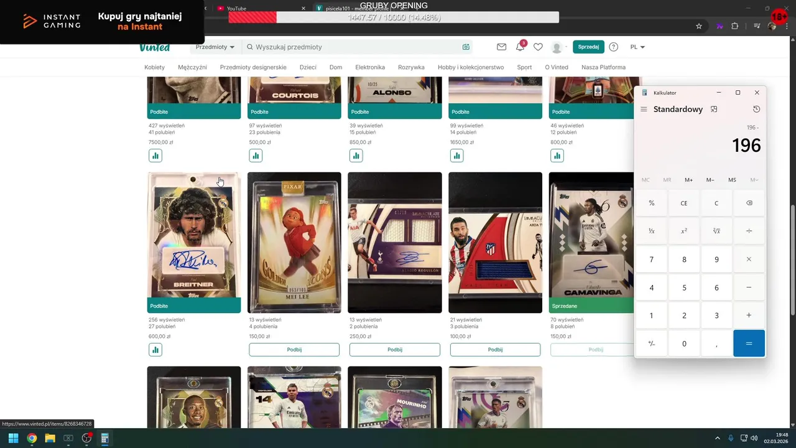Screen dimensions: 796x448
Task: Click the Calculator CE button
Action: [x=684, y=203]
